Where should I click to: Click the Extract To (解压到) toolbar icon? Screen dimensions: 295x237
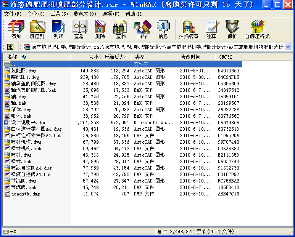point(37,29)
